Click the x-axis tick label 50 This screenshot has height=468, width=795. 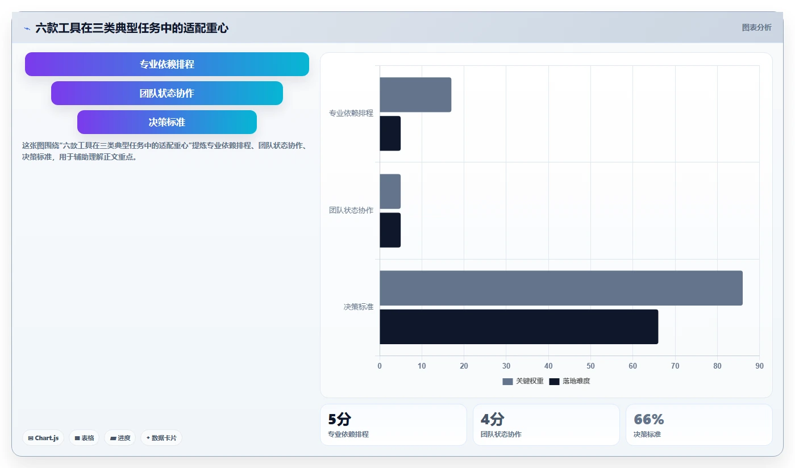tap(590, 366)
